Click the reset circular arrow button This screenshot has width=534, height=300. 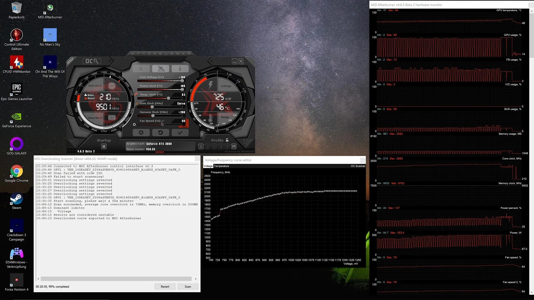pos(160,132)
